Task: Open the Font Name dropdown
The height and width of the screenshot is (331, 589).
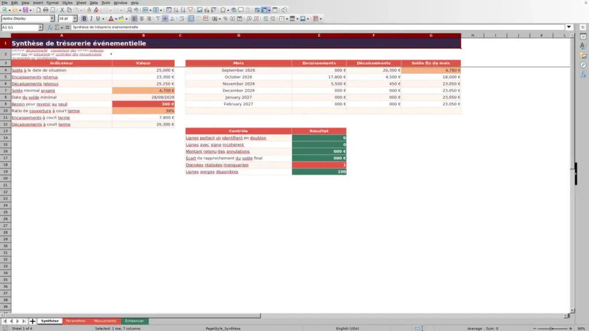Action: (52, 18)
